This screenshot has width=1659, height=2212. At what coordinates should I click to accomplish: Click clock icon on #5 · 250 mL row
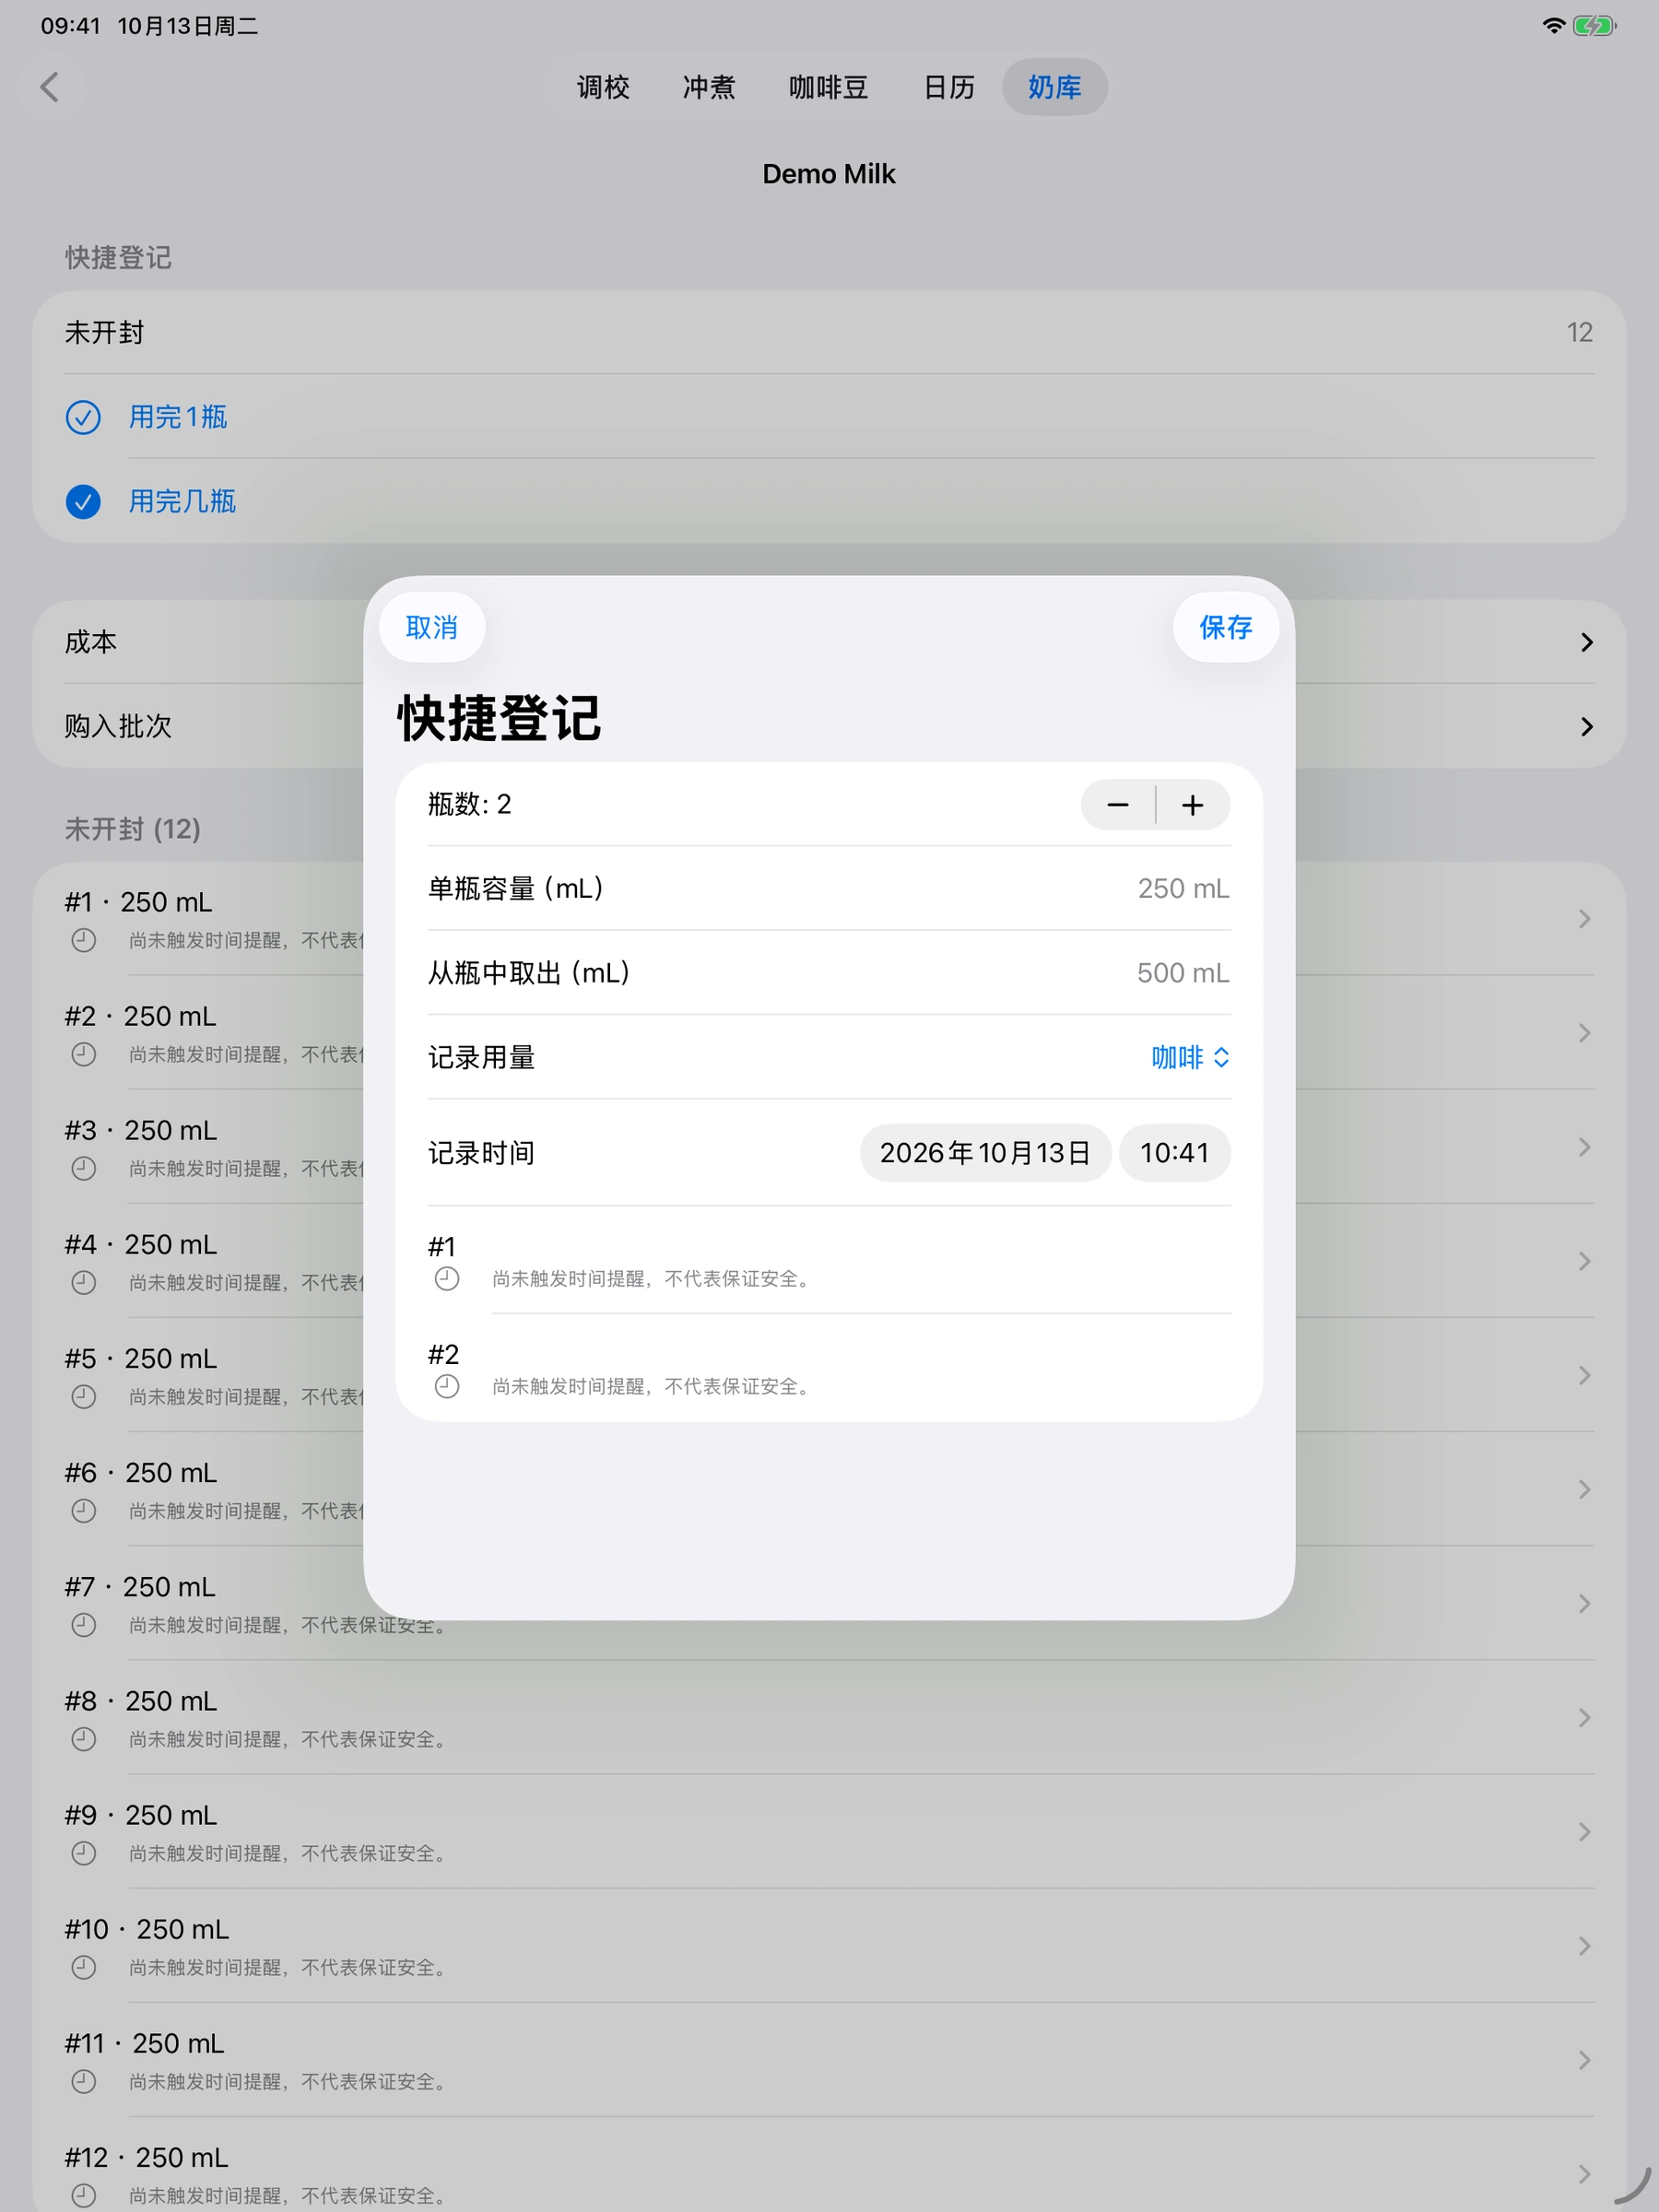(x=84, y=1396)
